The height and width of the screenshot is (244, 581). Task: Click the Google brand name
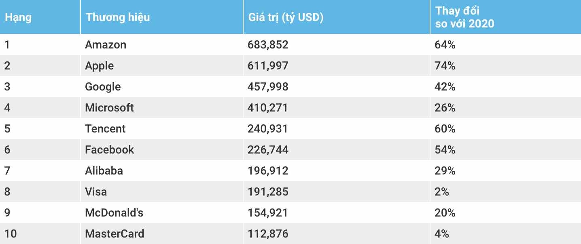click(103, 86)
